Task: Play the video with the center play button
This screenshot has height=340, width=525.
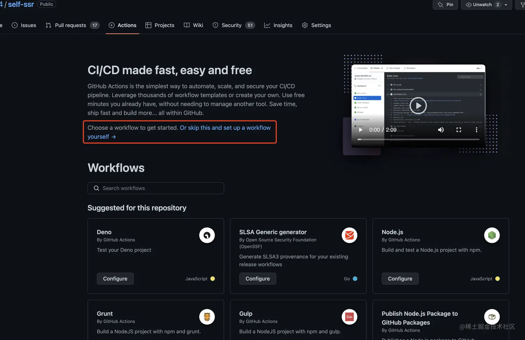Action: coord(418,106)
